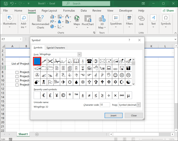Click the Undo arrow icon
Image resolution: width=178 pixels, height=141 pixels.
tap(12, 4)
